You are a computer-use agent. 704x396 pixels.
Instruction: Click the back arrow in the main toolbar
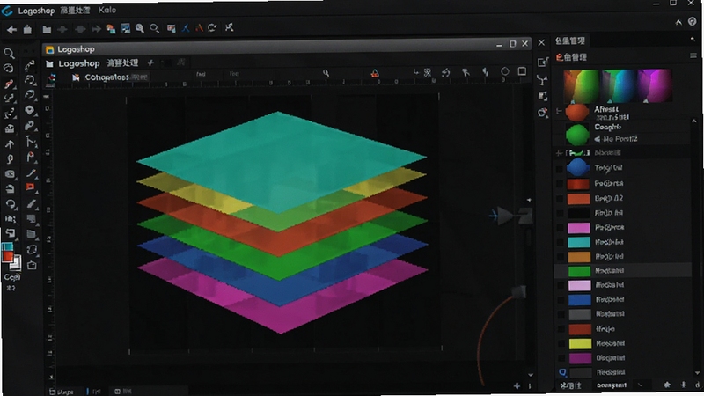pyautogui.click(x=11, y=30)
